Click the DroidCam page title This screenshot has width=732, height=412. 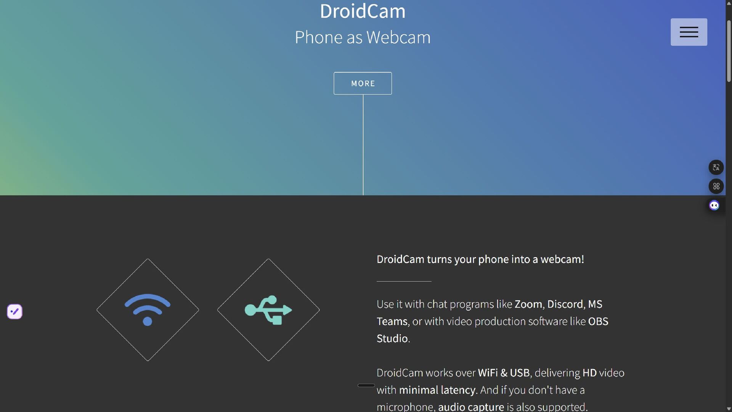point(363,11)
